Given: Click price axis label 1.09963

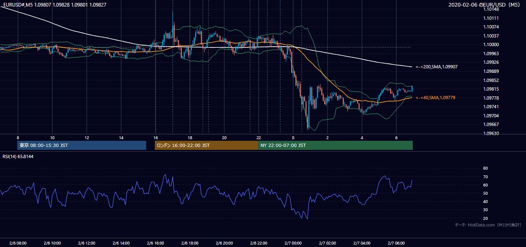Looking at the screenshot, I should click(x=491, y=54).
